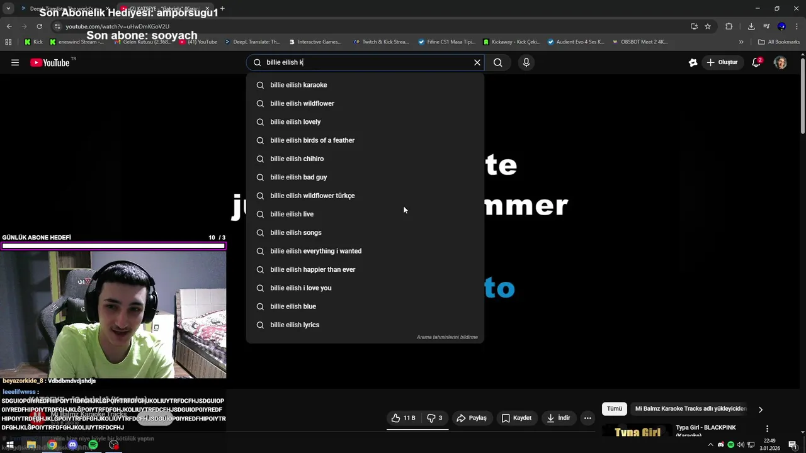
Task: Dislike the video via thumbs-down
Action: click(434, 418)
